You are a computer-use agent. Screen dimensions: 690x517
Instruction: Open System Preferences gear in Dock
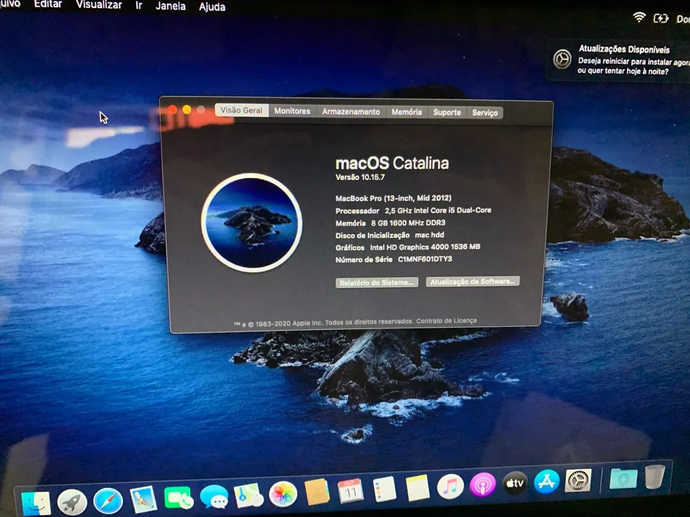point(578,480)
